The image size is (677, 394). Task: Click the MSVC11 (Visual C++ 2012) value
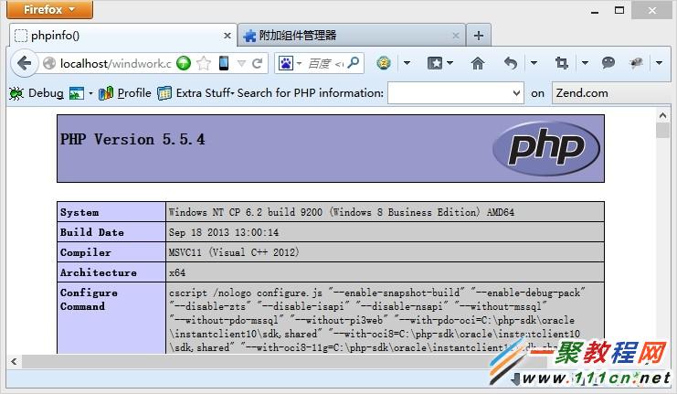click(234, 252)
